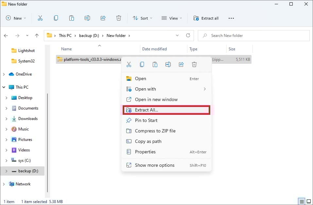
Task: Choose Extract All... in the context menu
Action: coord(166,110)
